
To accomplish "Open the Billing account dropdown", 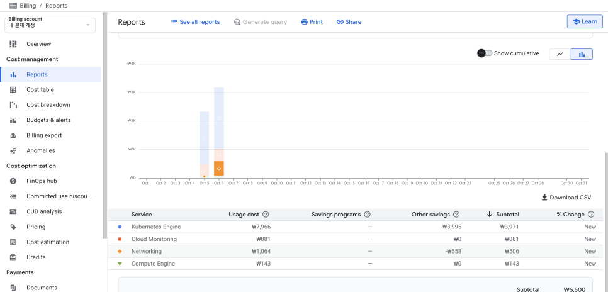I will [x=51, y=25].
